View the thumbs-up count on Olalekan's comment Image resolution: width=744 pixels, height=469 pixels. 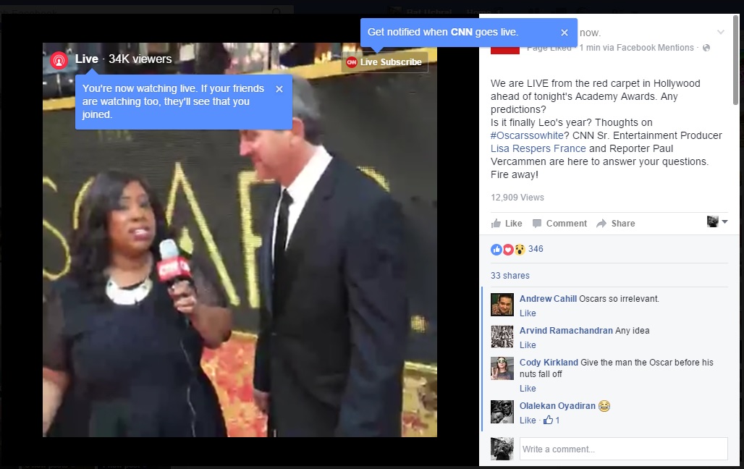(551, 420)
